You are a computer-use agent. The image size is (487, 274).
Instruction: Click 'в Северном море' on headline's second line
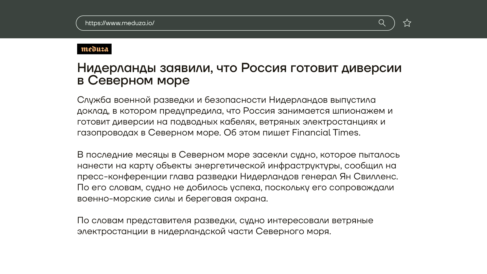coord(133,80)
